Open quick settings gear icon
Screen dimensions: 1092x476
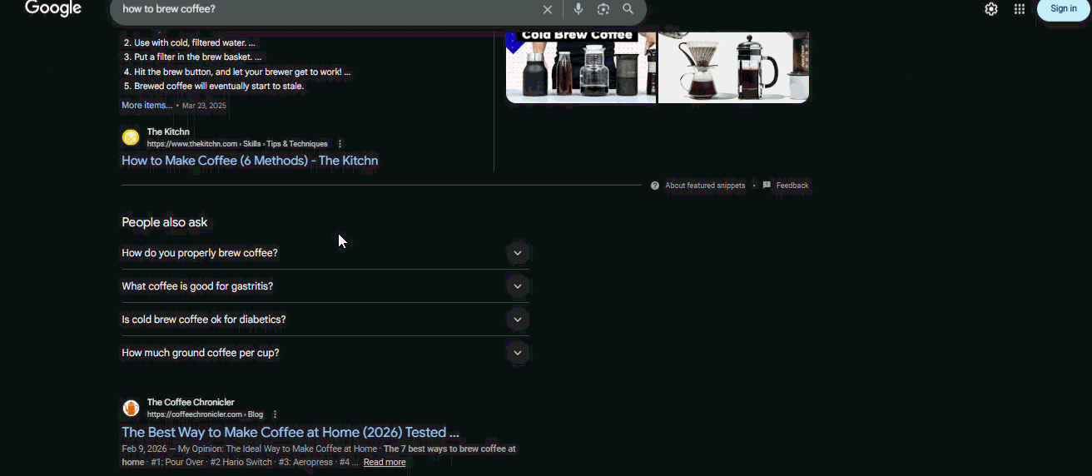991,9
